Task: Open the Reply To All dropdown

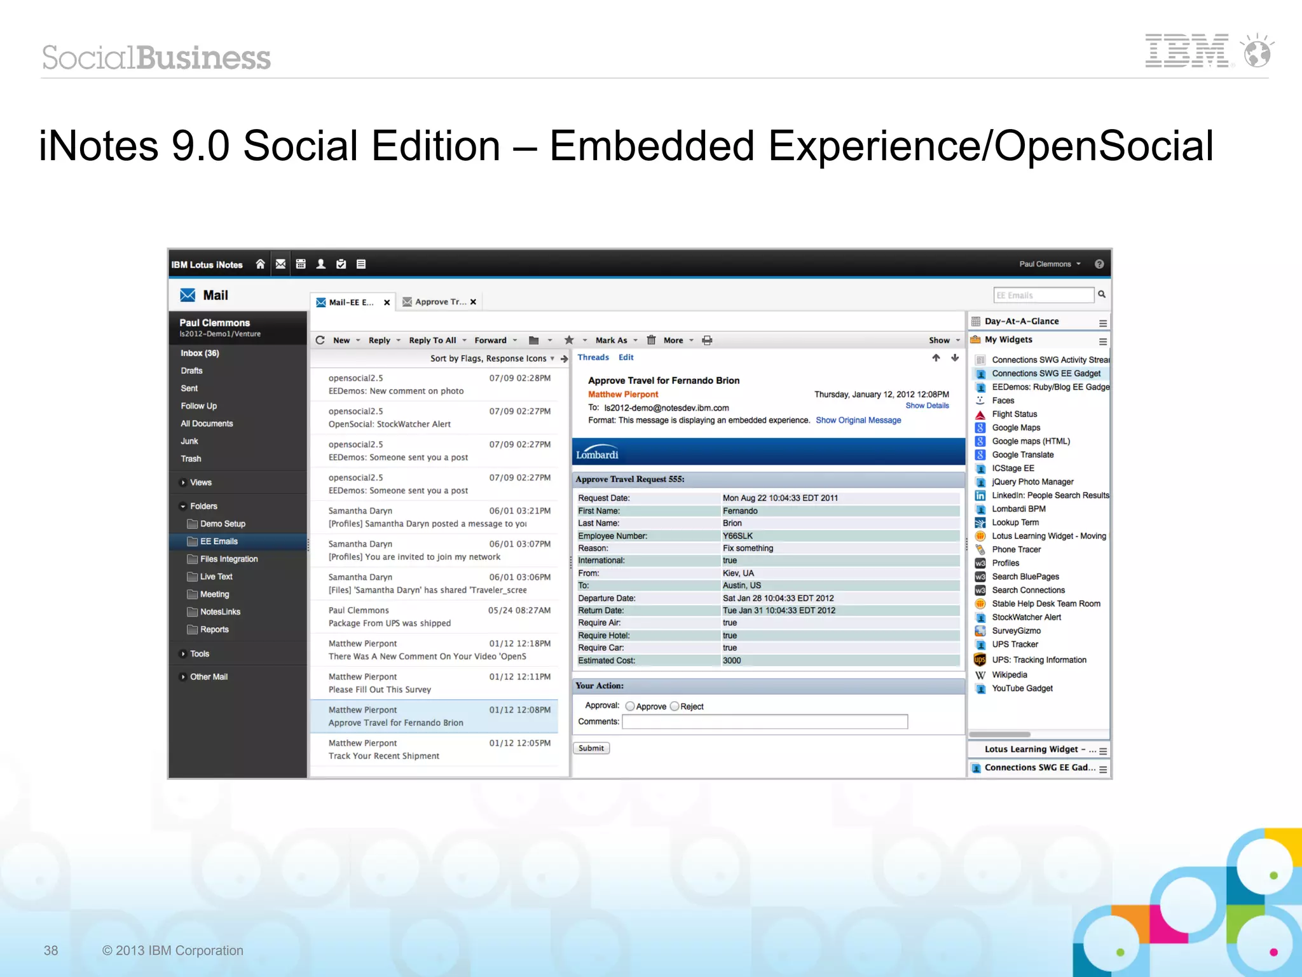Action: (x=465, y=341)
